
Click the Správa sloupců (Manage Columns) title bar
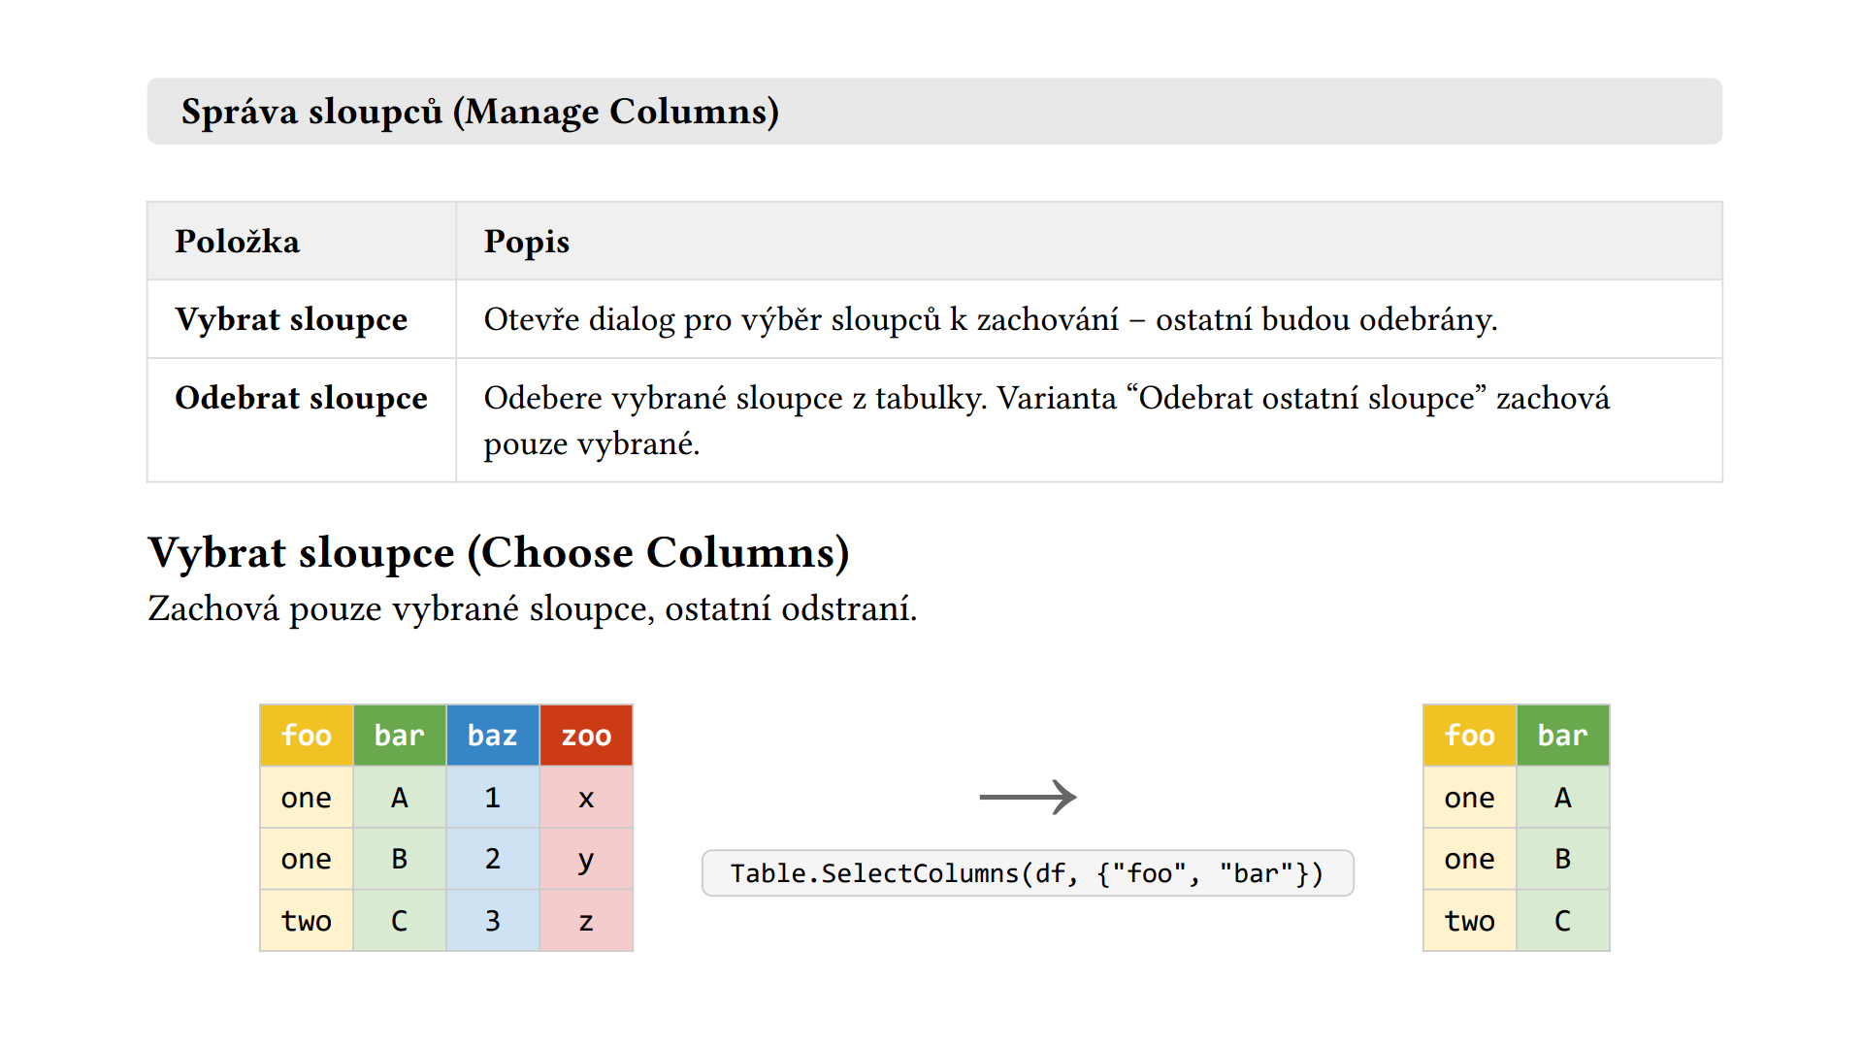coord(934,112)
